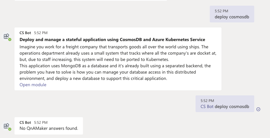Select the 'No QnAMaker answers found.' message
Screen dimensions: 270x138
[49, 128]
